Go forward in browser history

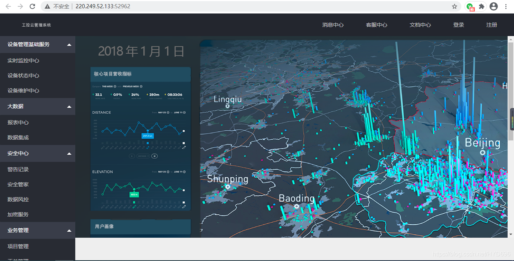coord(20,6)
